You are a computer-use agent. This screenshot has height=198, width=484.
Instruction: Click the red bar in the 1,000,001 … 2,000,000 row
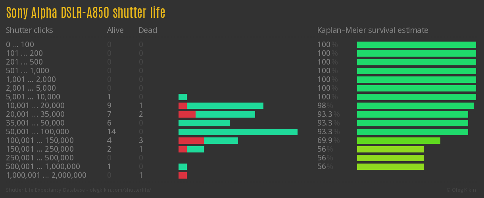coord(182,175)
